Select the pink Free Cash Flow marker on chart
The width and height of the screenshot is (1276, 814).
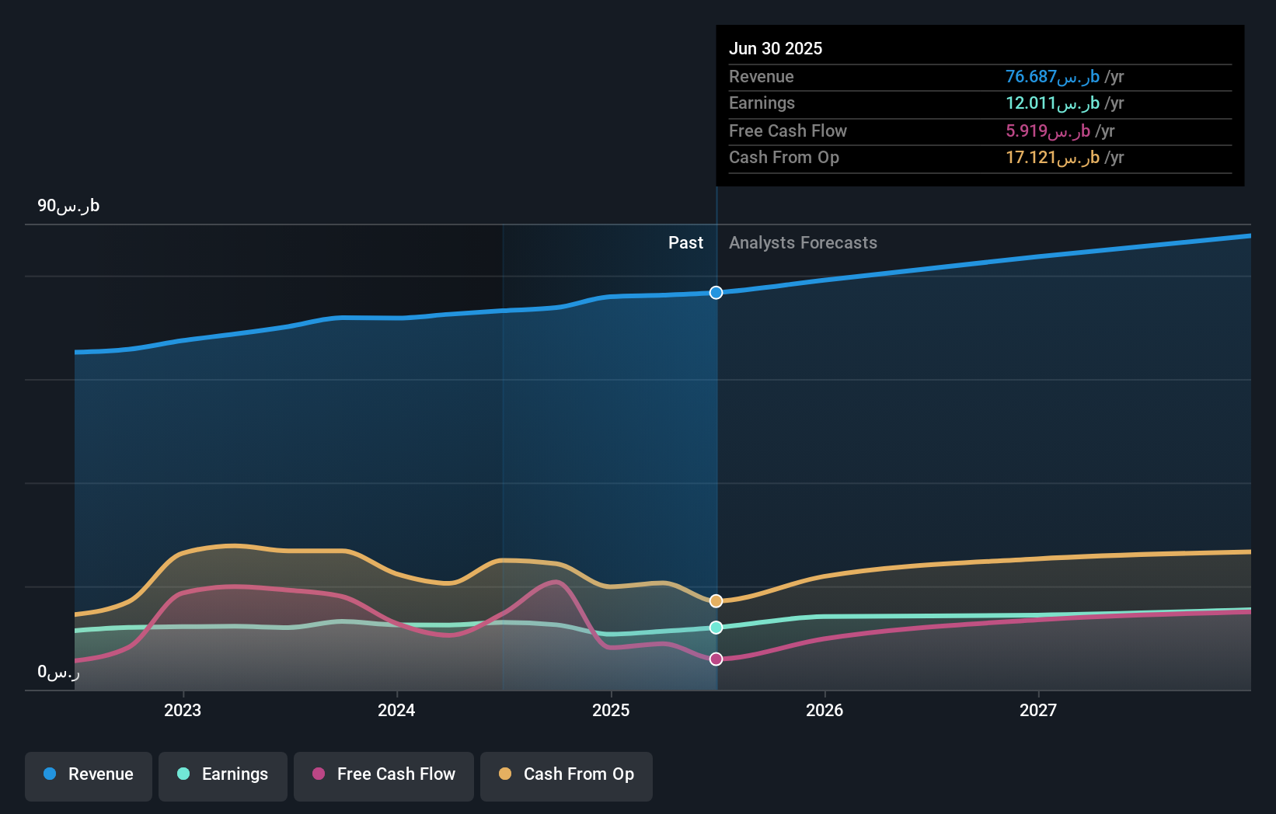tap(716, 658)
